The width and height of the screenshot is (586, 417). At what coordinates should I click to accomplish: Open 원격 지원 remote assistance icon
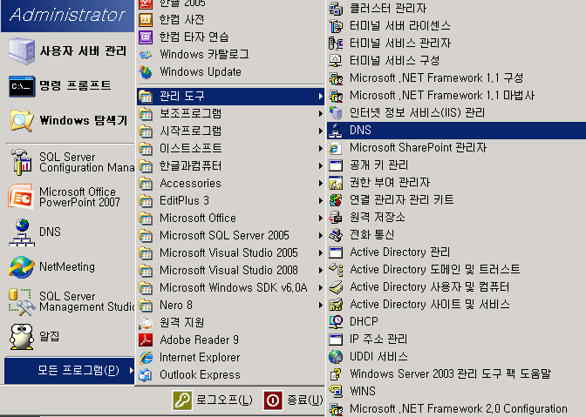click(x=146, y=323)
